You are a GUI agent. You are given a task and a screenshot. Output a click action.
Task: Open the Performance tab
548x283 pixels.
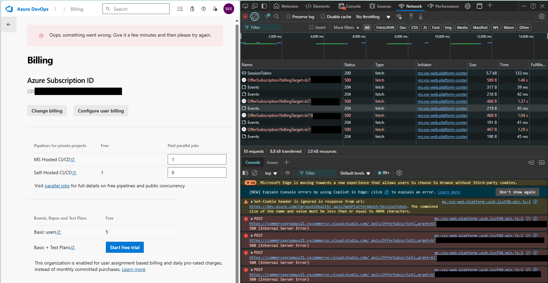coord(443,6)
